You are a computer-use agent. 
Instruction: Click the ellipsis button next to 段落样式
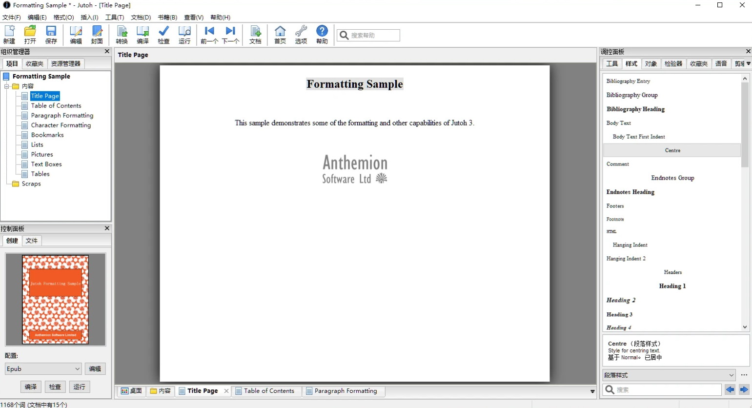[x=744, y=375]
